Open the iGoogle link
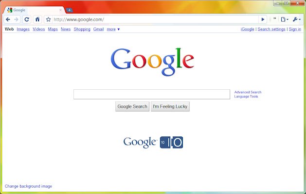Screen dimensions: 306x194 click(x=248, y=29)
